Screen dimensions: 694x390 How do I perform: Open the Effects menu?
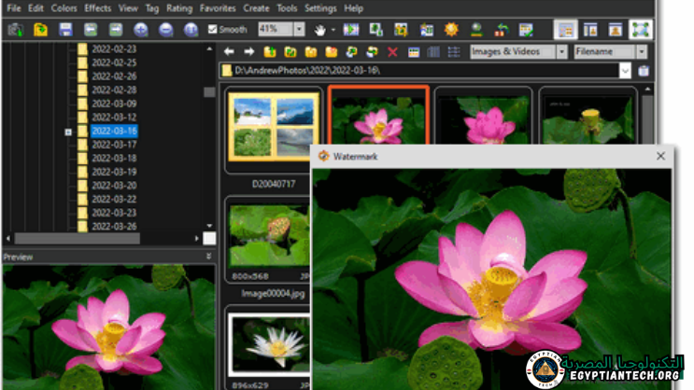coord(98,8)
